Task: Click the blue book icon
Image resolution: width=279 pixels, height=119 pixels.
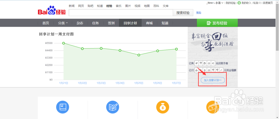Action: 62,107
